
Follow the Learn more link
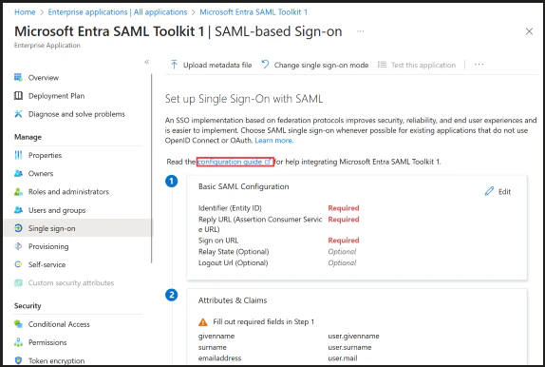(273, 141)
